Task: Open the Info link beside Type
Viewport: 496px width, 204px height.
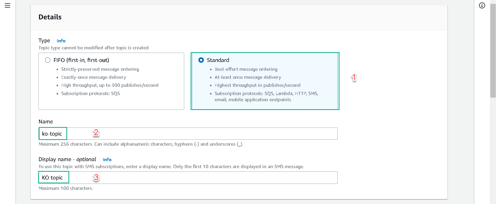Action: [61, 41]
